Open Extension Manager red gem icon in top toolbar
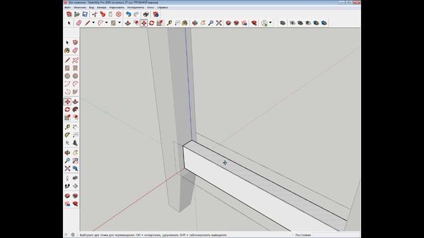This screenshot has width=424, height=238. pos(254,23)
